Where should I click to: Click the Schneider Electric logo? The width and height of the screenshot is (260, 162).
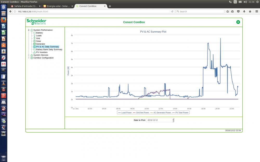pos(36,22)
